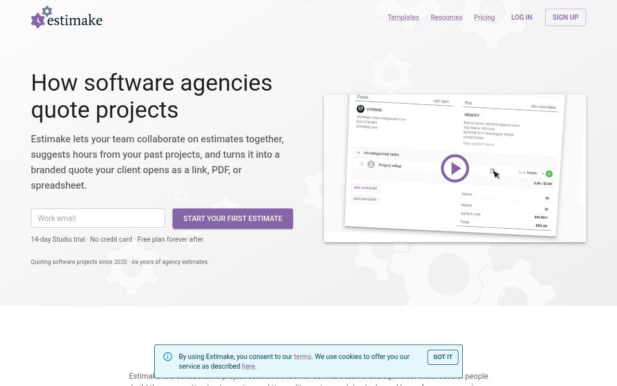617x386 pixels.
Task: Open the Resources menu link
Action: pos(446,17)
